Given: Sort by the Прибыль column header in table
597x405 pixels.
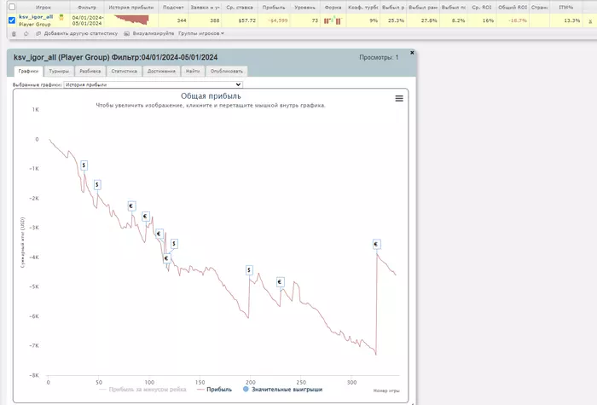Looking at the screenshot, I should tap(274, 7).
